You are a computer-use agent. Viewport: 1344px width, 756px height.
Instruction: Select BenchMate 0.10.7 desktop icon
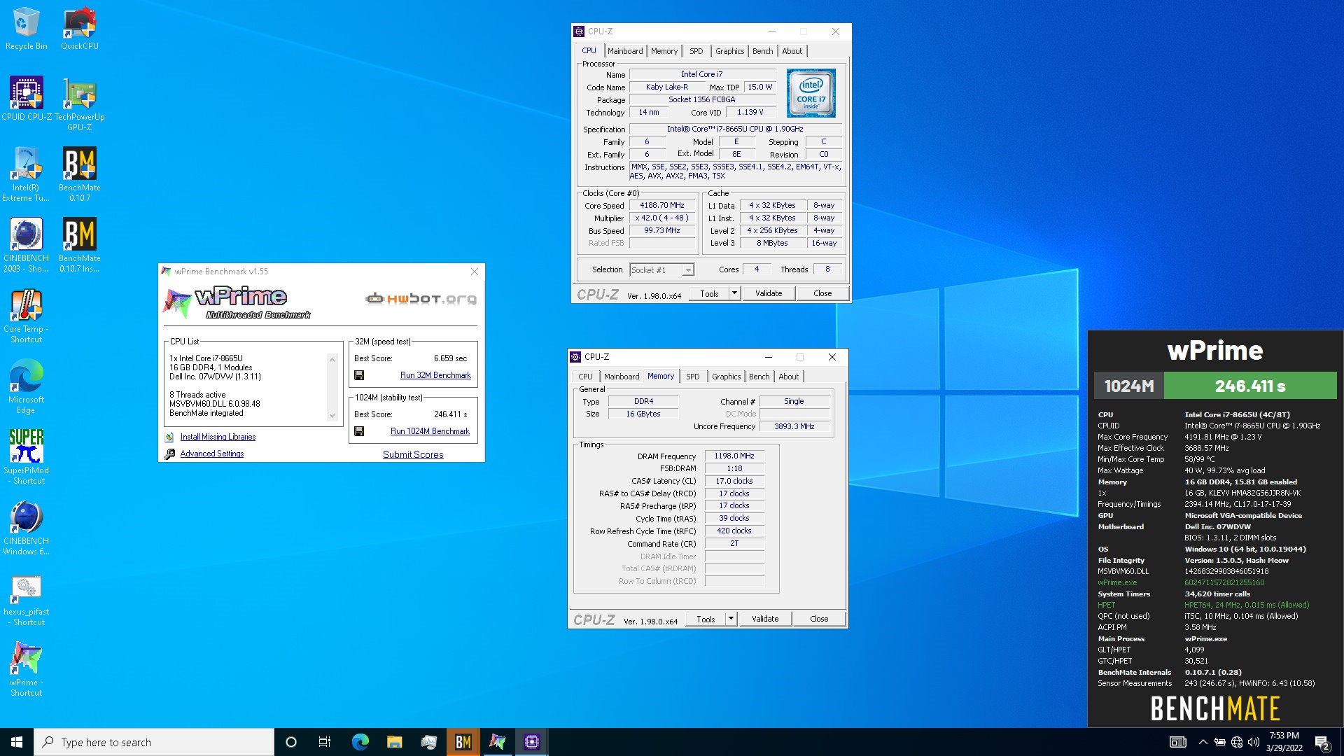tap(79, 175)
